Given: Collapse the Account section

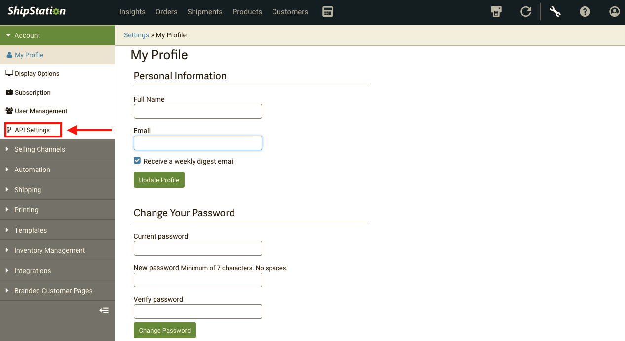Looking at the screenshot, I should point(57,35).
